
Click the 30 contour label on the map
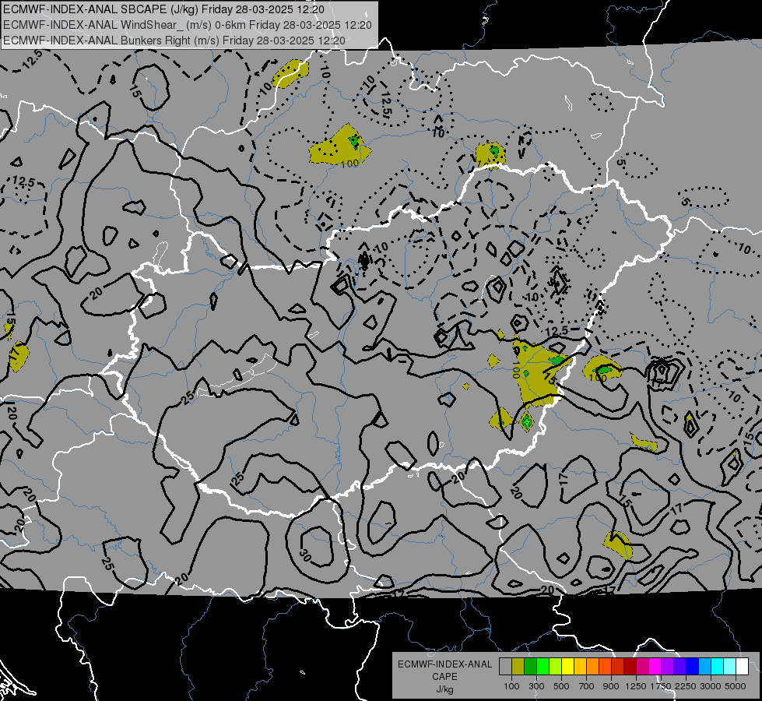306,555
